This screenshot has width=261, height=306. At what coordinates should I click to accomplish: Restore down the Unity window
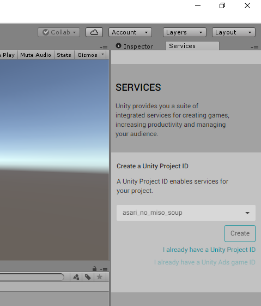click(222, 5)
